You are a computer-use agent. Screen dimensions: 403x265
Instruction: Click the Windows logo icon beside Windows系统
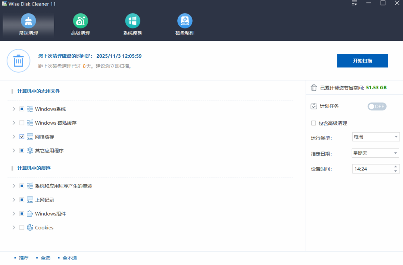[x=30, y=109]
